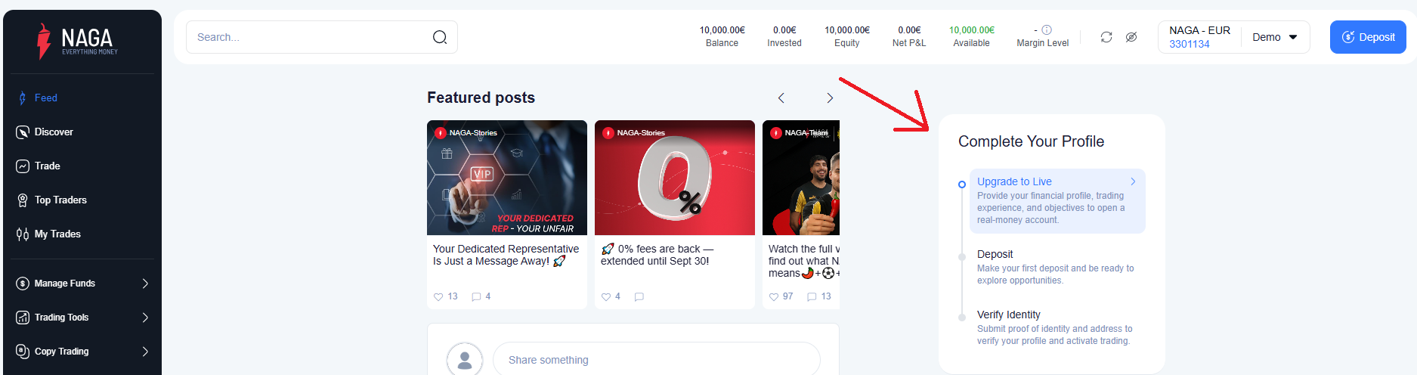Like the Dedicated Representative post
The image size is (1417, 375).
pos(438,296)
